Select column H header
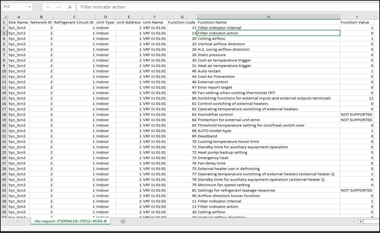 pyautogui.click(x=268, y=17)
